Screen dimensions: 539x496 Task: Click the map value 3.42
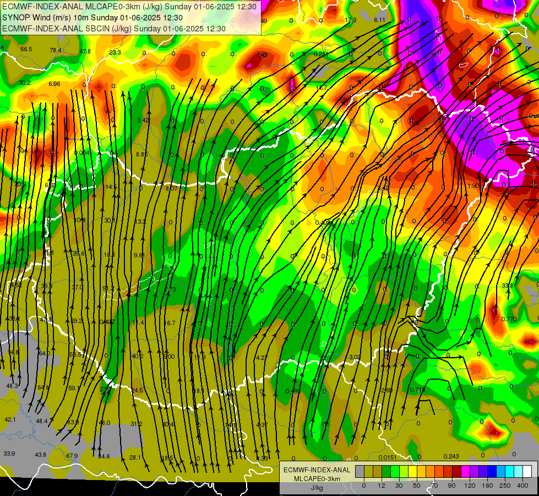click(x=143, y=120)
